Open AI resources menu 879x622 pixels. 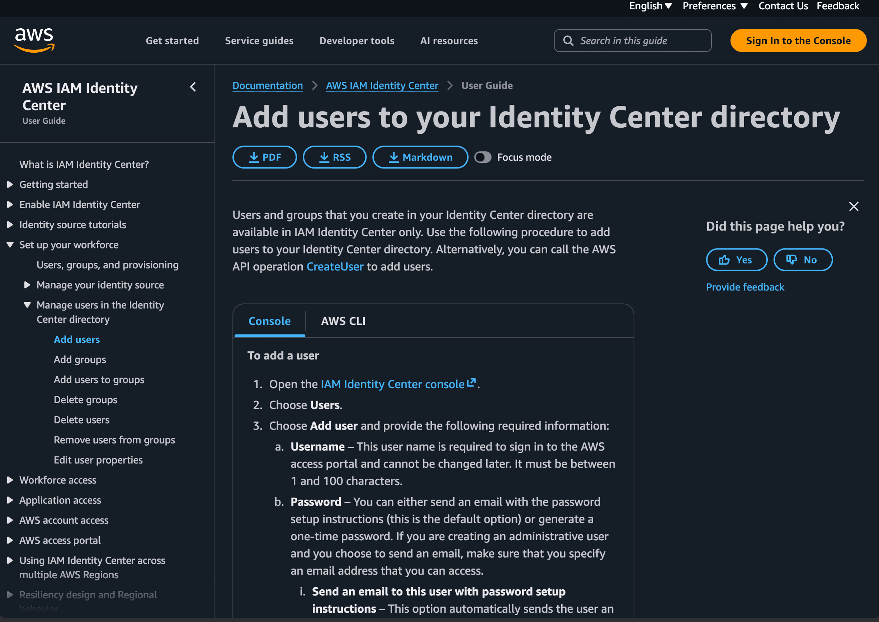[x=449, y=41]
